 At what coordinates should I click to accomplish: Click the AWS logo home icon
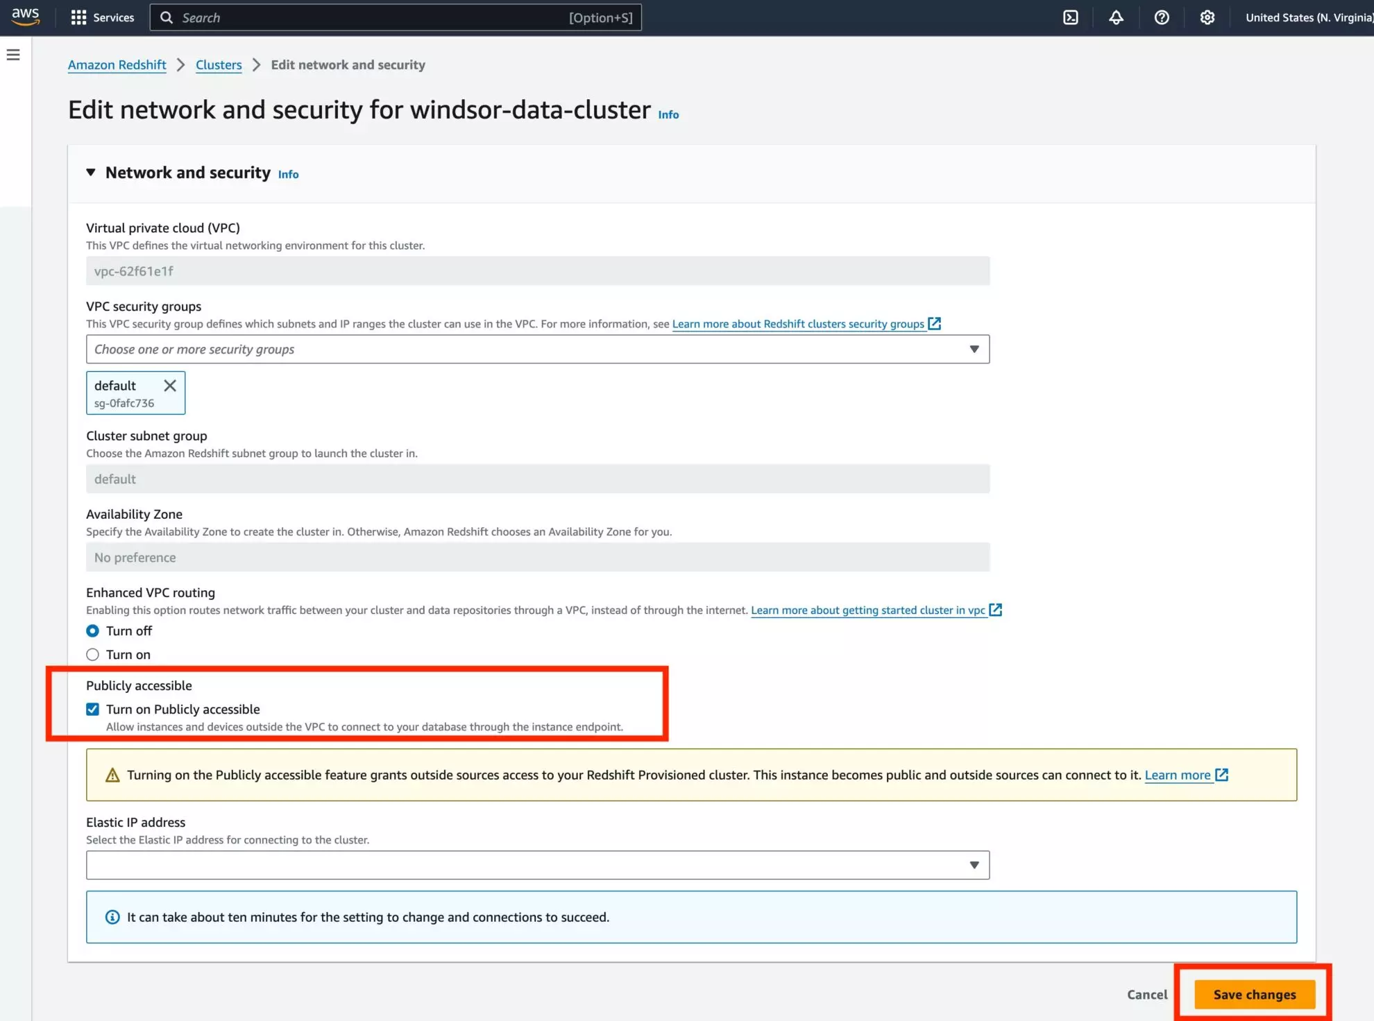[x=26, y=17]
